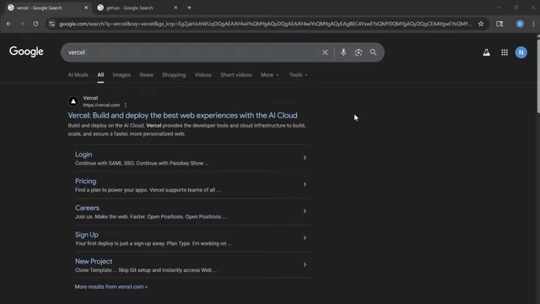The image size is (540, 304).
Task: Open Chrome three-dot menu
Action: tap(533, 24)
